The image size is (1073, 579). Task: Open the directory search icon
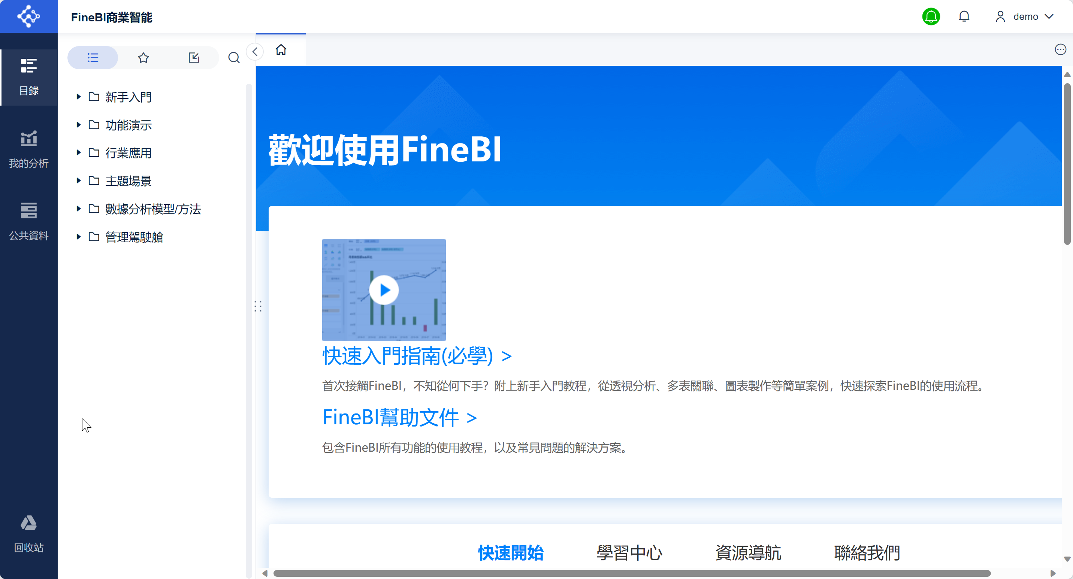click(x=234, y=57)
